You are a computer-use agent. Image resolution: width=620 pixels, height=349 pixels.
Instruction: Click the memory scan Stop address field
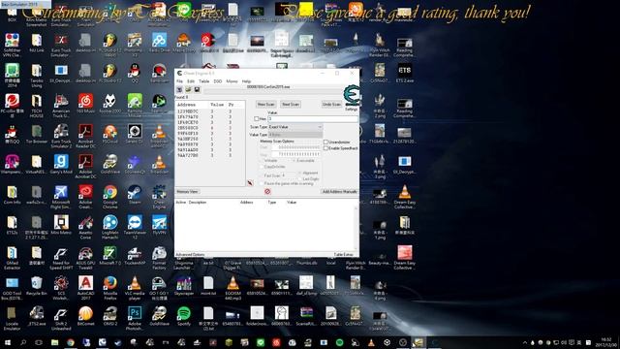tap(296, 154)
